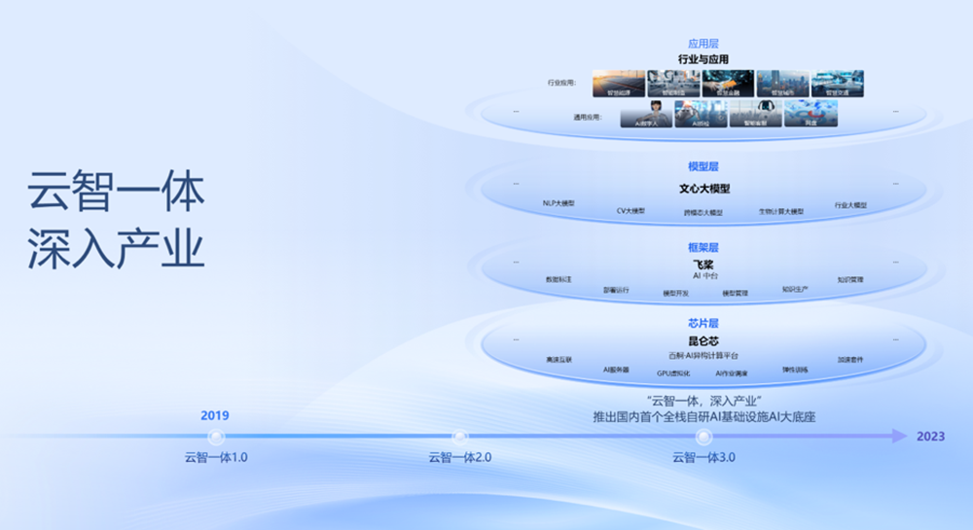Viewport: 973px width, 530px height.
Task: Click the 弹性训练 label
Action: [x=795, y=371]
